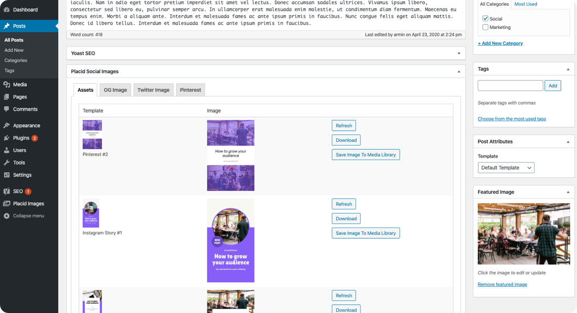The height and width of the screenshot is (313, 577).
Task: Click the Media icon in sidebar
Action: point(7,84)
